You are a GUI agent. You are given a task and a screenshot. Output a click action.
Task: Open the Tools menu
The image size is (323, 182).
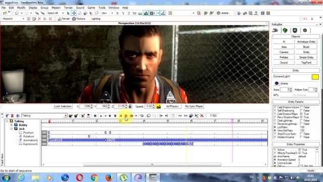102,8
